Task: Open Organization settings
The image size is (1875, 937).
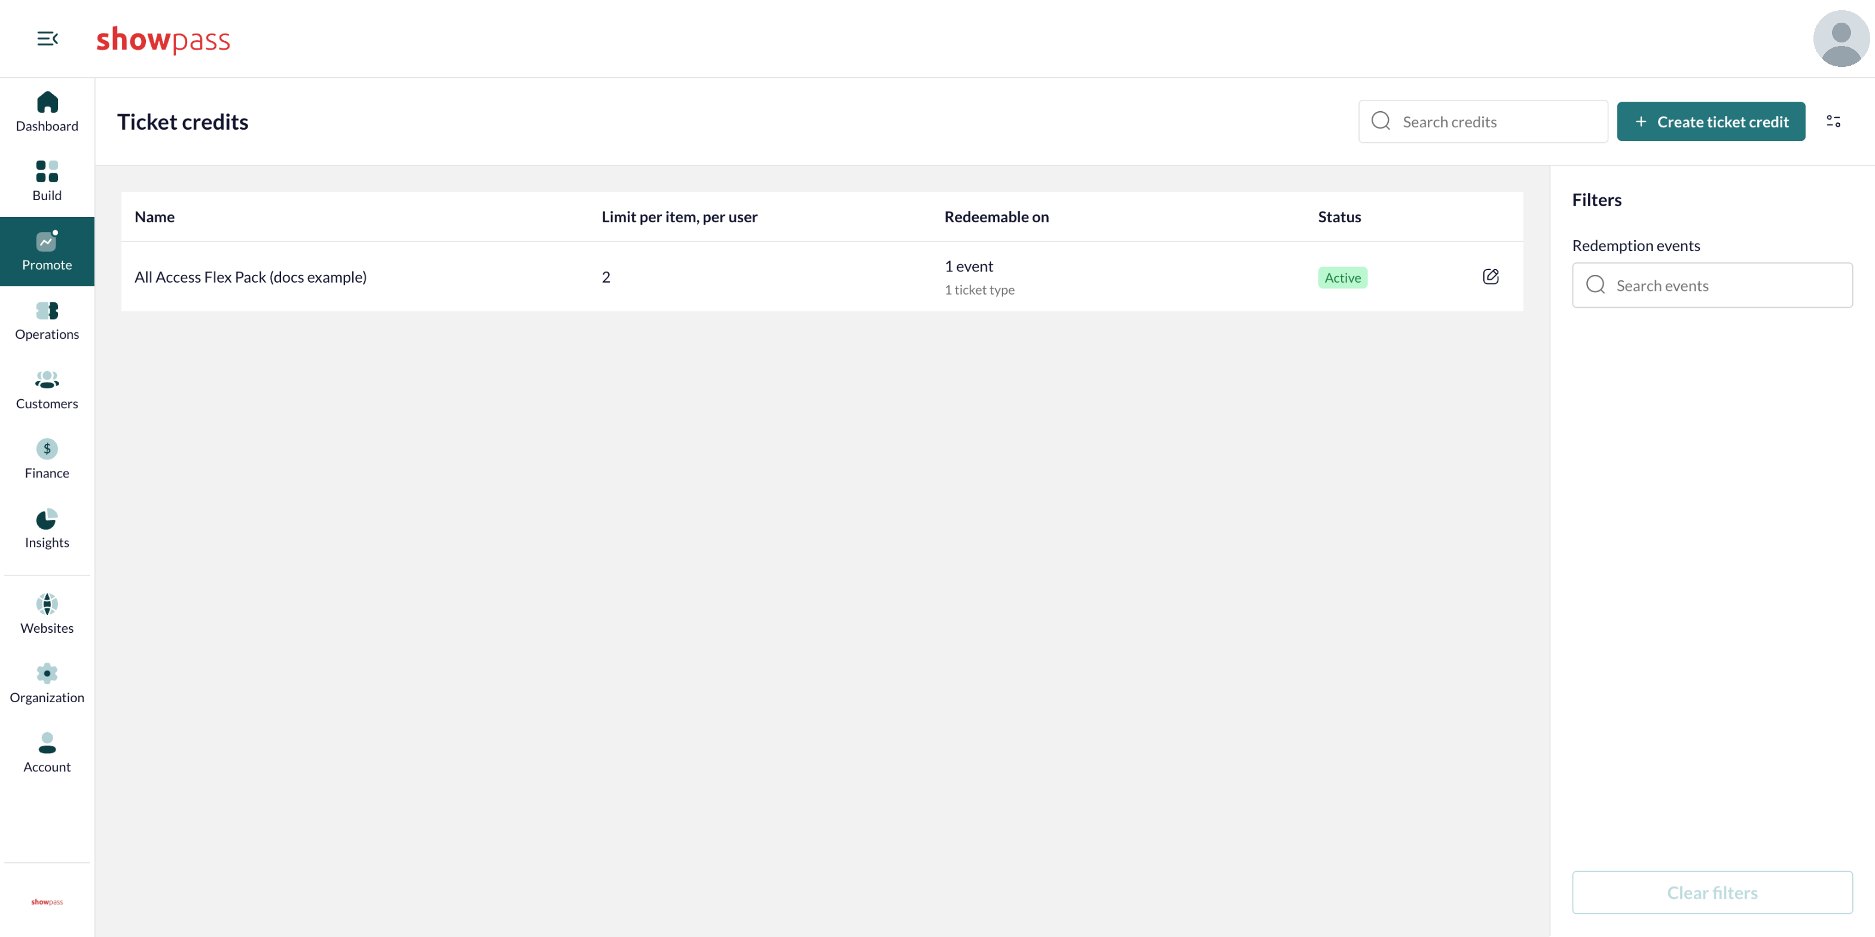Action: click(x=47, y=684)
